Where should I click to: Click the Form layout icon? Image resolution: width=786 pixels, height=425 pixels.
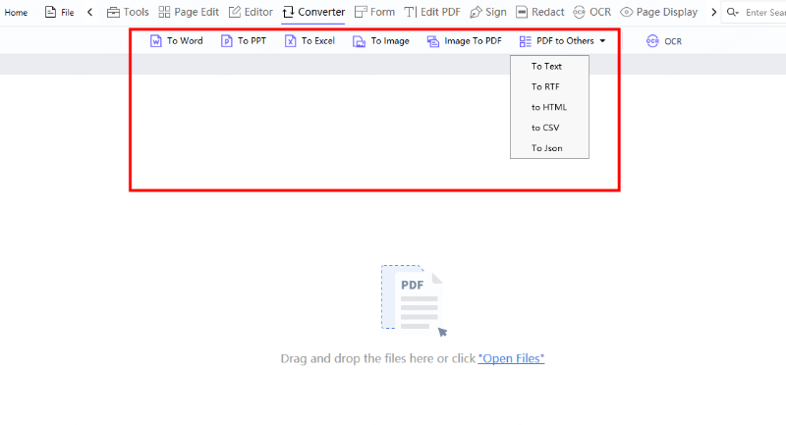pyautogui.click(x=361, y=12)
